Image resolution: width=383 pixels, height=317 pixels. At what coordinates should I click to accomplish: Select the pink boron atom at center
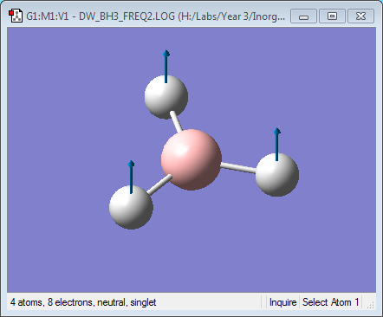191,159
